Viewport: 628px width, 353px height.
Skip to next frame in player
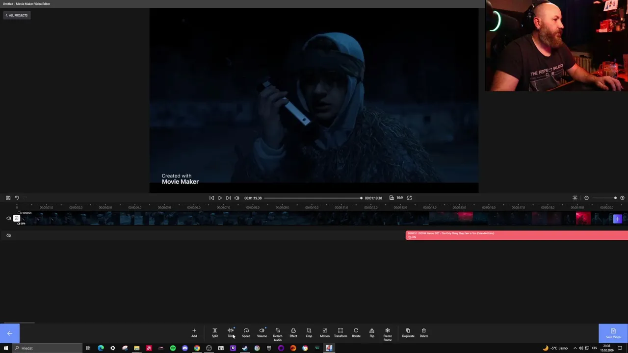coord(228,198)
